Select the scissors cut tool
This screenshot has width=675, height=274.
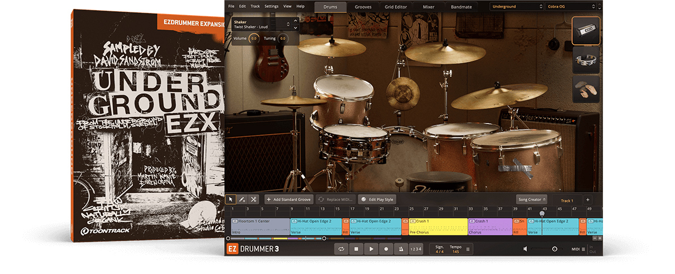(x=254, y=199)
